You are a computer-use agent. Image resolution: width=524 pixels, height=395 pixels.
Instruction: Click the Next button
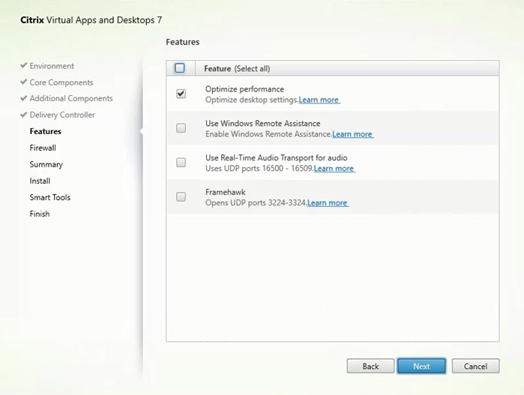(421, 366)
